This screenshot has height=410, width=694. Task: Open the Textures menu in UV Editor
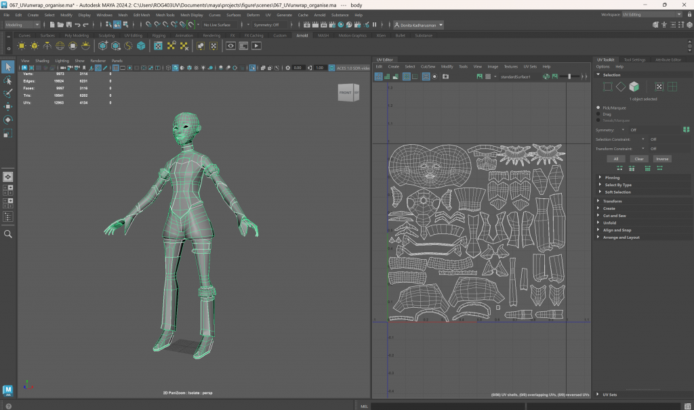pos(511,67)
